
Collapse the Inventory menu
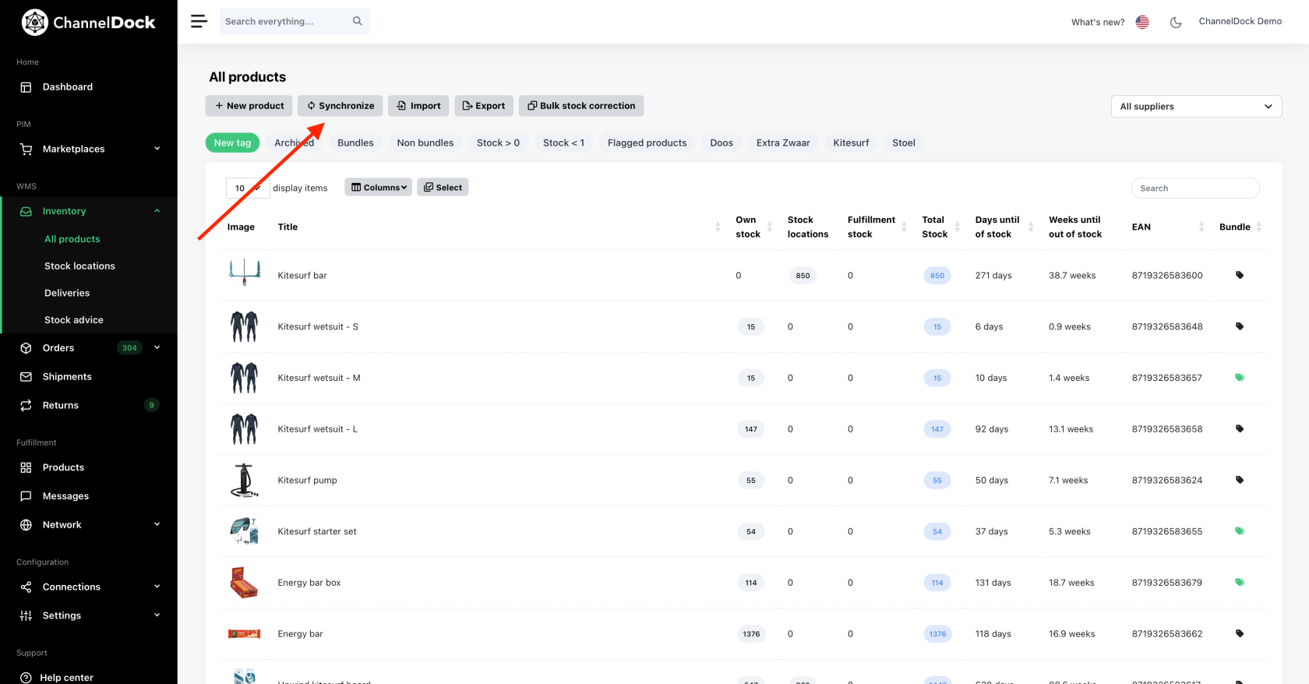pos(89,211)
